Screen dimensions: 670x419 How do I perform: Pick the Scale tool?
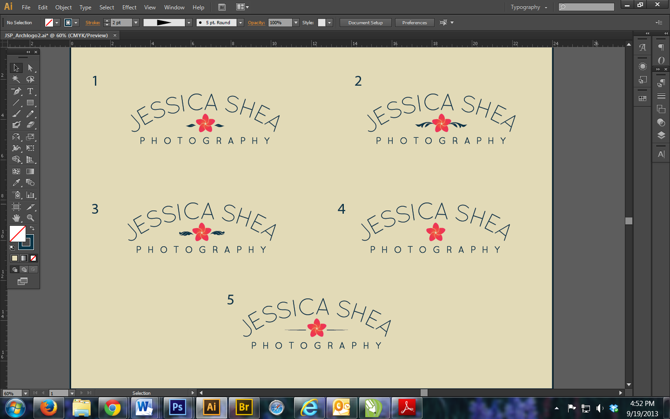(30, 137)
